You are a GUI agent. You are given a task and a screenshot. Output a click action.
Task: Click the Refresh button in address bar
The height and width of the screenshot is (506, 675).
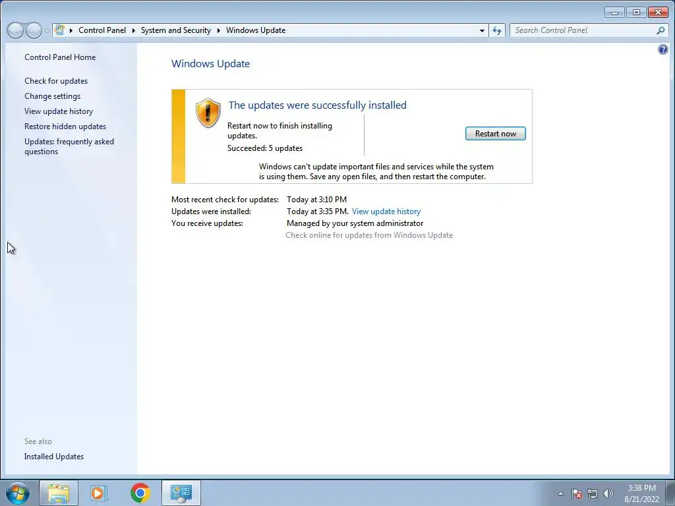click(497, 30)
